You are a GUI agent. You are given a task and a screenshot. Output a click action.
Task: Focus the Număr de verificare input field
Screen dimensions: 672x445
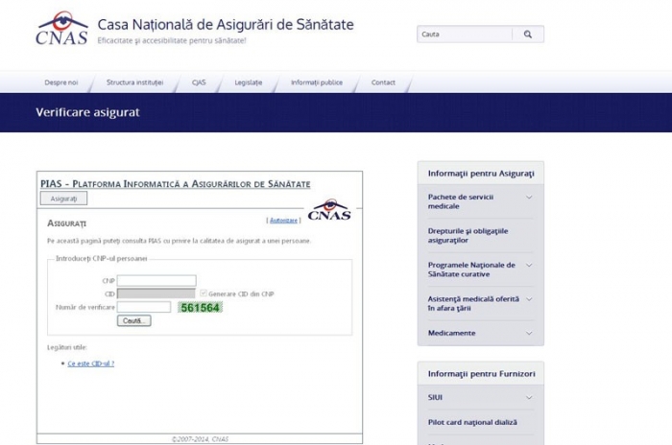[x=144, y=307]
